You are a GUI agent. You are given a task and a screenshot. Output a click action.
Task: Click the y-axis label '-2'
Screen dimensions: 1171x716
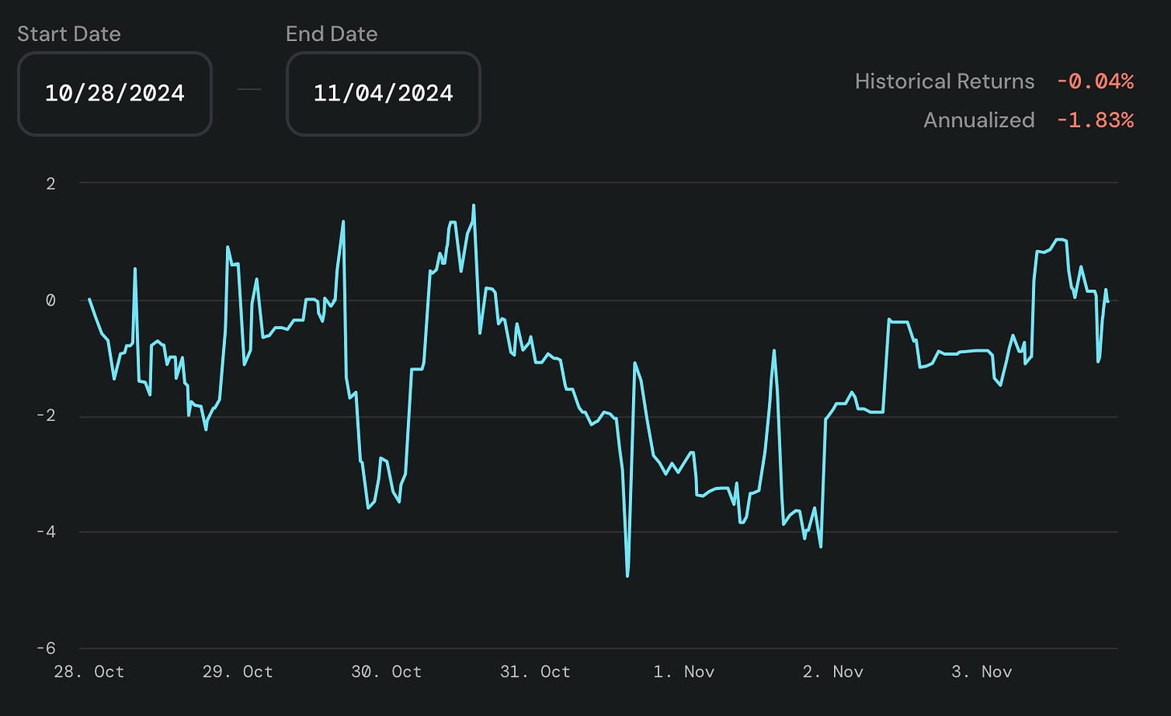pyautogui.click(x=46, y=416)
